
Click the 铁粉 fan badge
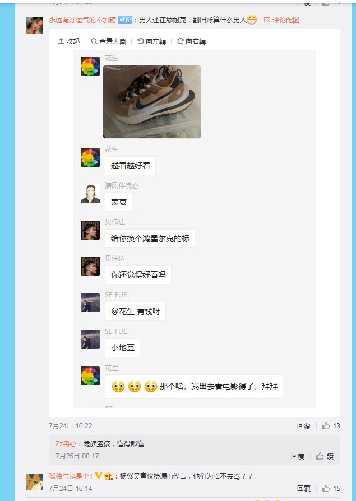point(124,20)
